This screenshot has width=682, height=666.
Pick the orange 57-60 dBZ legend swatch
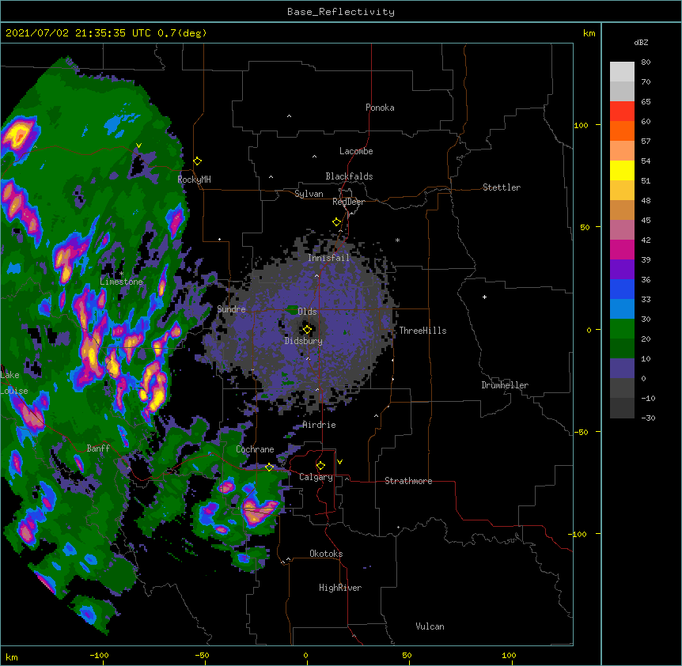tap(622, 131)
